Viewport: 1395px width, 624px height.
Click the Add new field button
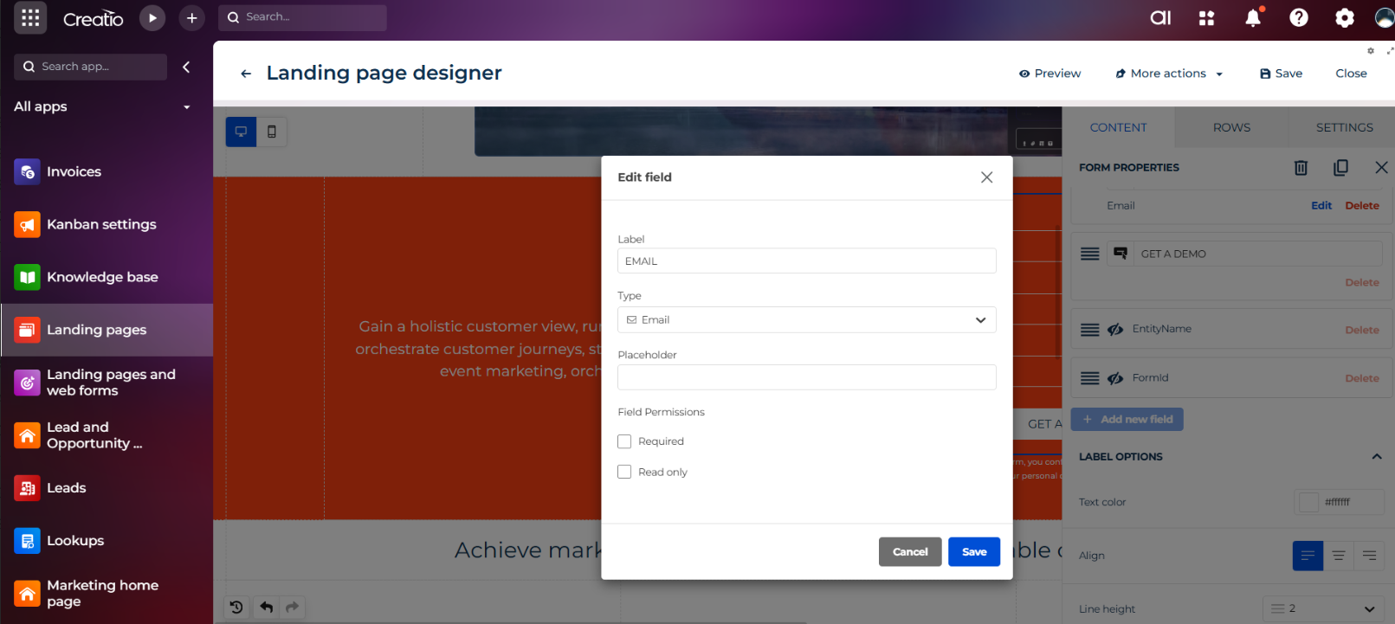click(1127, 420)
